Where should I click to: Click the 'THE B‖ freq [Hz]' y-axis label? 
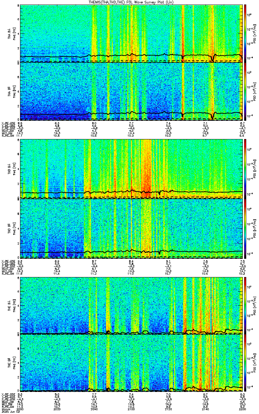pos(11,364)
